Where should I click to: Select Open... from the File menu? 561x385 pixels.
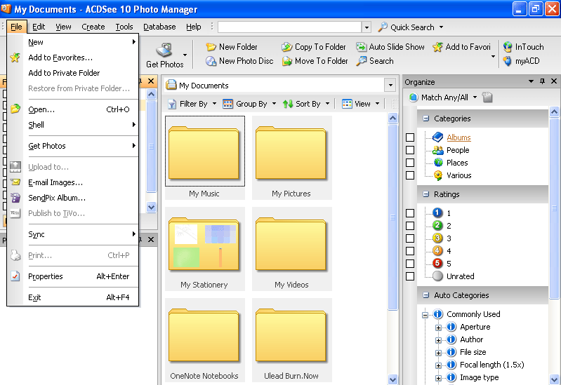point(72,109)
